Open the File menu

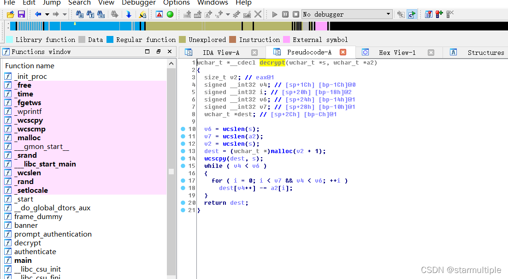point(9,3)
